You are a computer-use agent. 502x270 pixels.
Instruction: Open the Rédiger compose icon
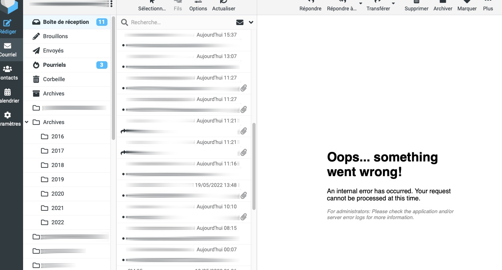tap(8, 26)
